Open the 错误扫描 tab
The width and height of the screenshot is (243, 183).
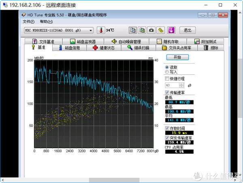pos(138,48)
